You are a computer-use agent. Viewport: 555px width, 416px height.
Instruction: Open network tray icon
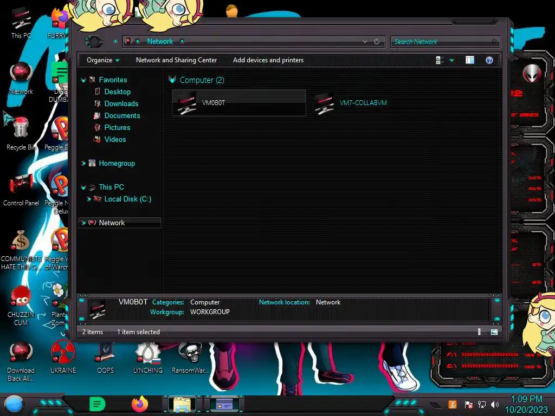[481, 404]
